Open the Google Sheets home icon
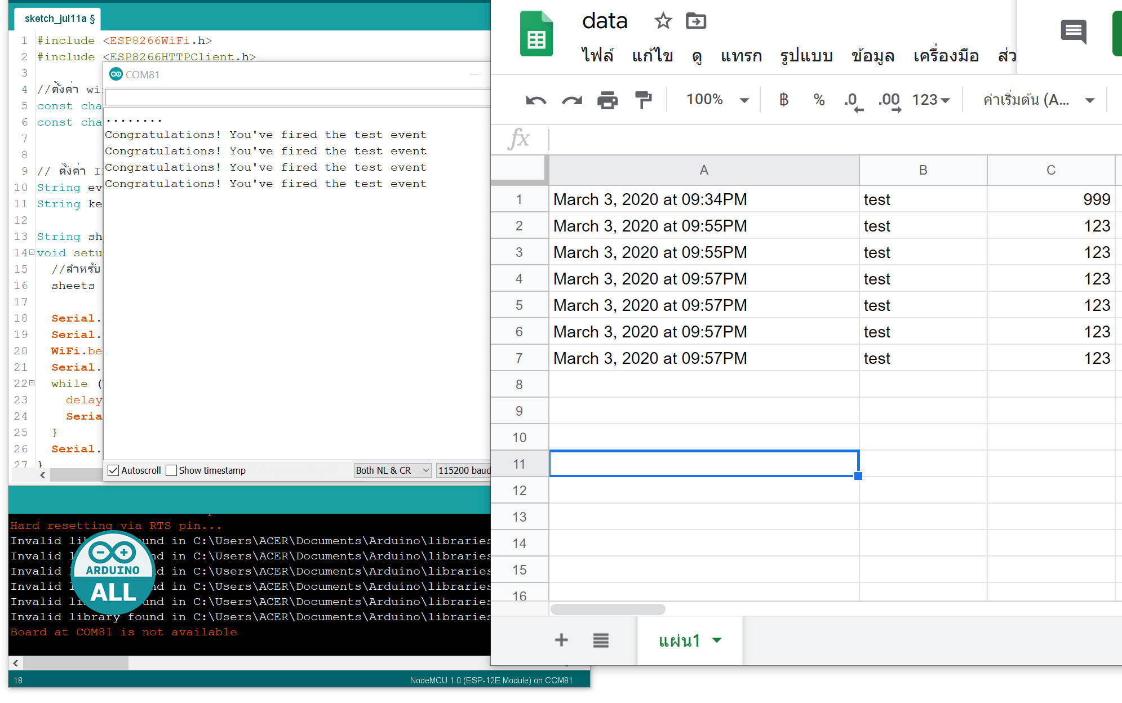The image size is (1122, 703). coord(536,34)
